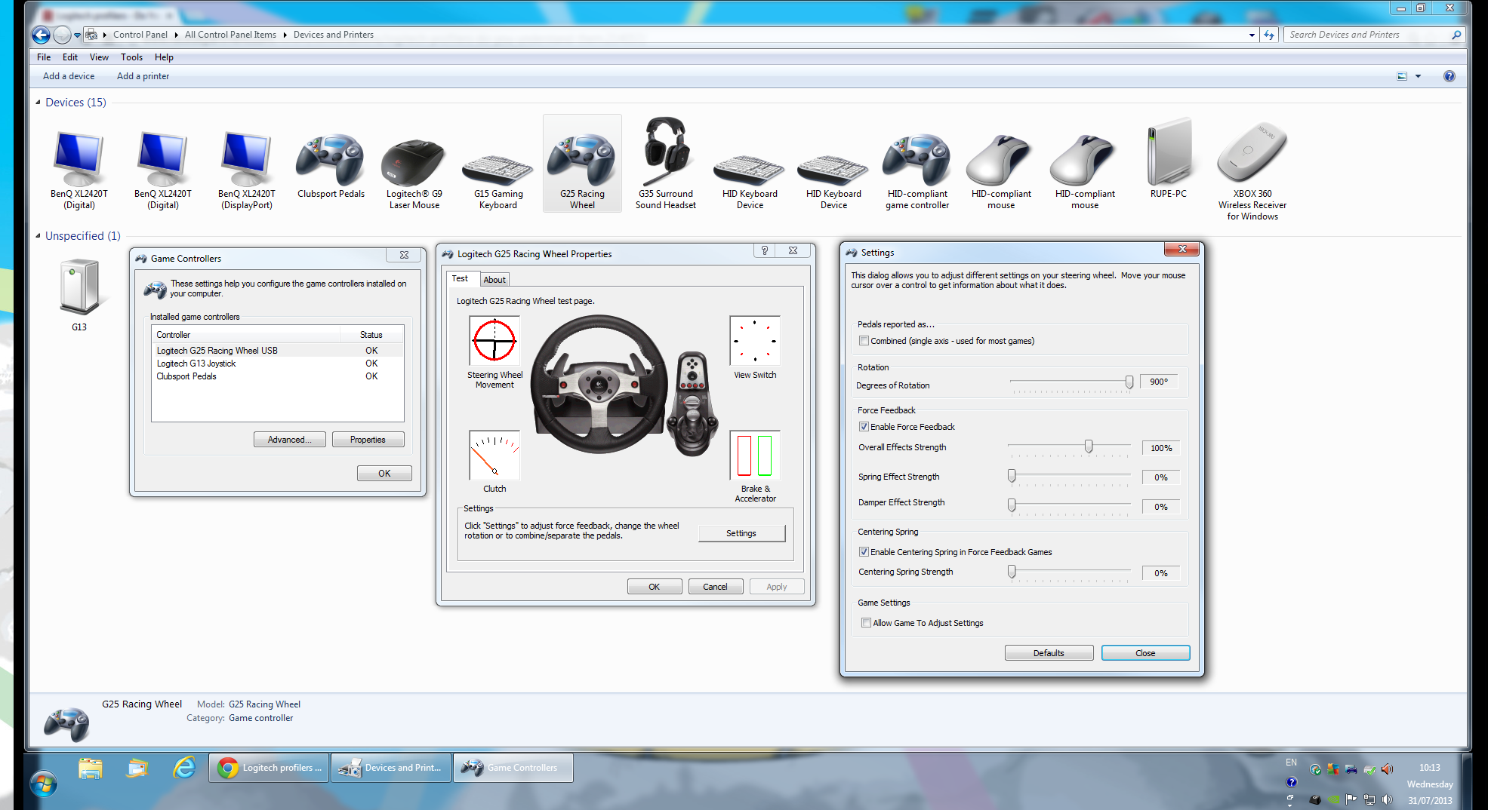
Task: Collapse the Devices (15) group
Action: click(38, 103)
